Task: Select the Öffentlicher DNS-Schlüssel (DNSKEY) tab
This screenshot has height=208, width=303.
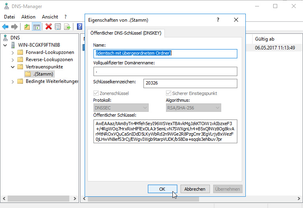Action: pyautogui.click(x=126, y=33)
